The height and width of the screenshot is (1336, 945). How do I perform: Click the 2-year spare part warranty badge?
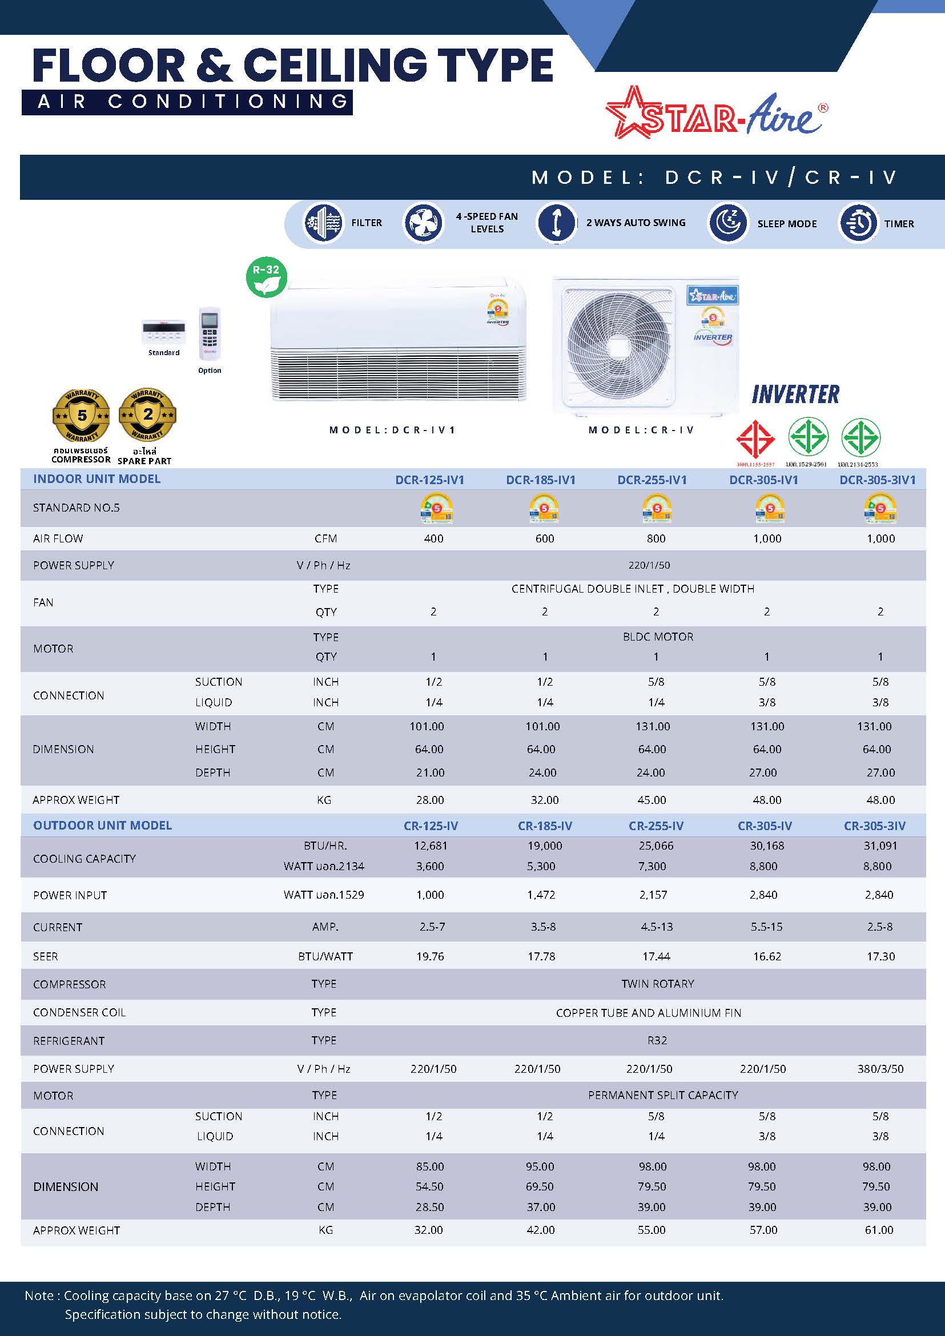(x=147, y=415)
